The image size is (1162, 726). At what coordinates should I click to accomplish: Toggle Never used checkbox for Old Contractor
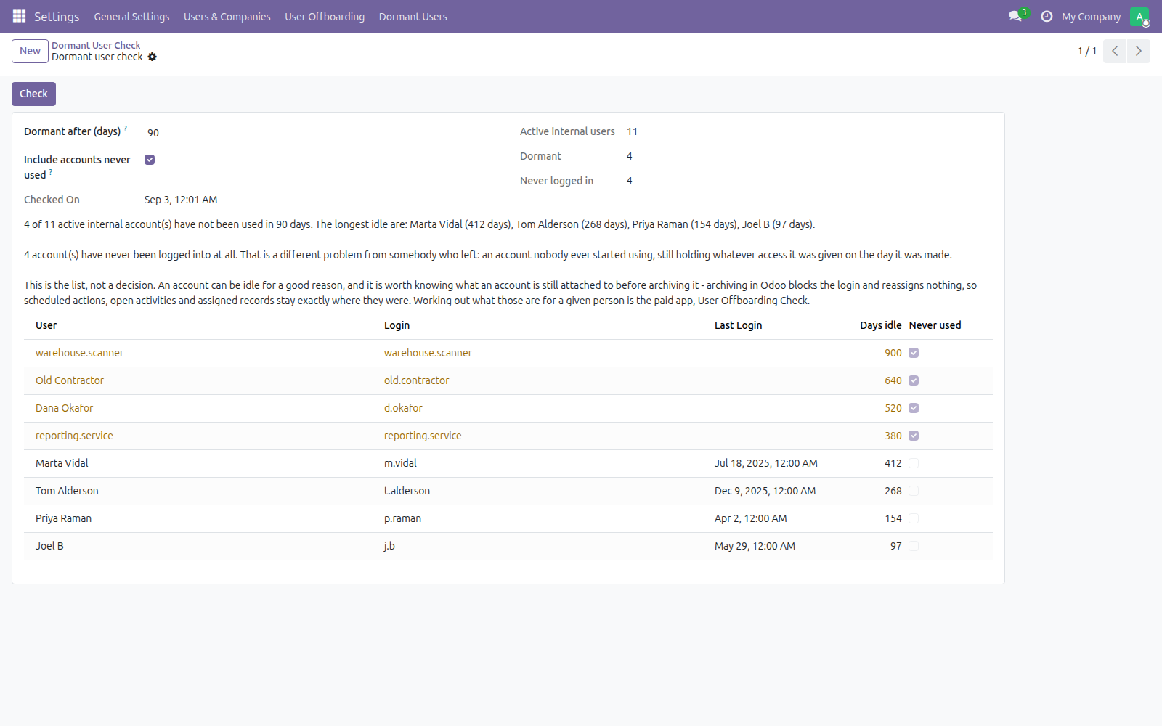click(914, 380)
